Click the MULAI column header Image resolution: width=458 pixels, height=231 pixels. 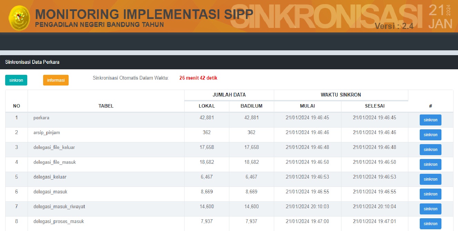point(307,106)
